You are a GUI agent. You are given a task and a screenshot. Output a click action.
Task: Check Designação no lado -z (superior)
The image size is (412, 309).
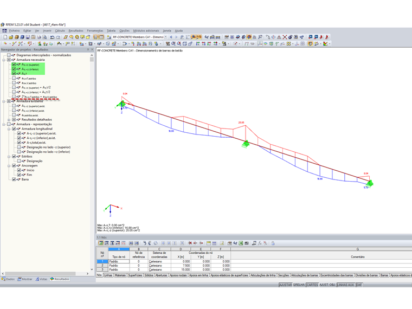pos(19,147)
